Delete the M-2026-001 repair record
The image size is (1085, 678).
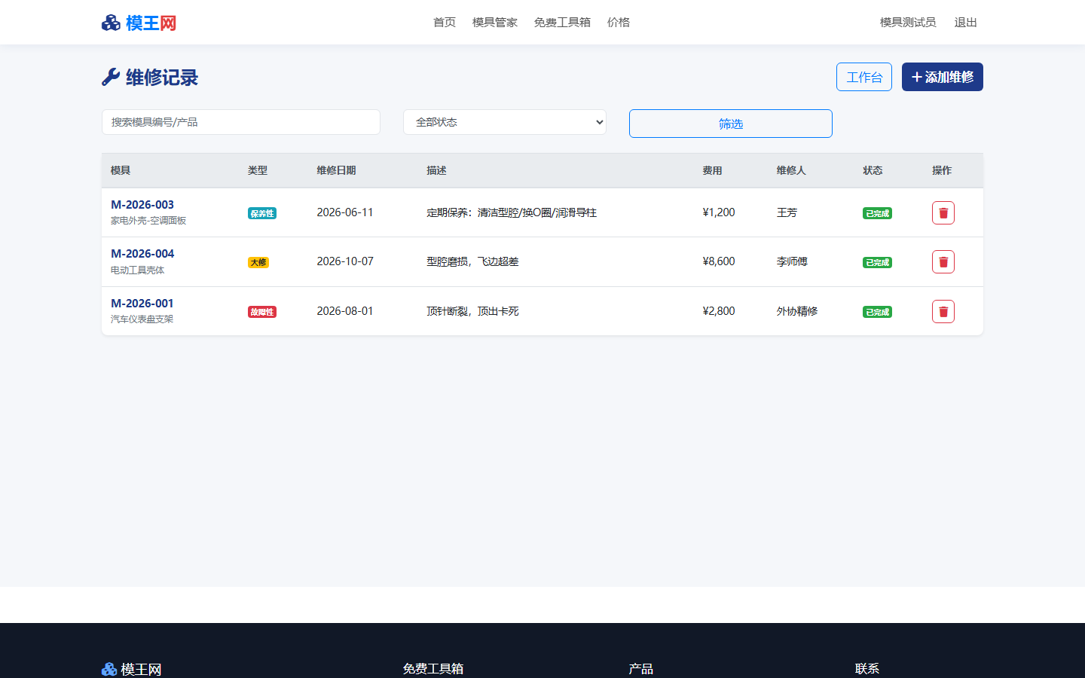coord(943,311)
